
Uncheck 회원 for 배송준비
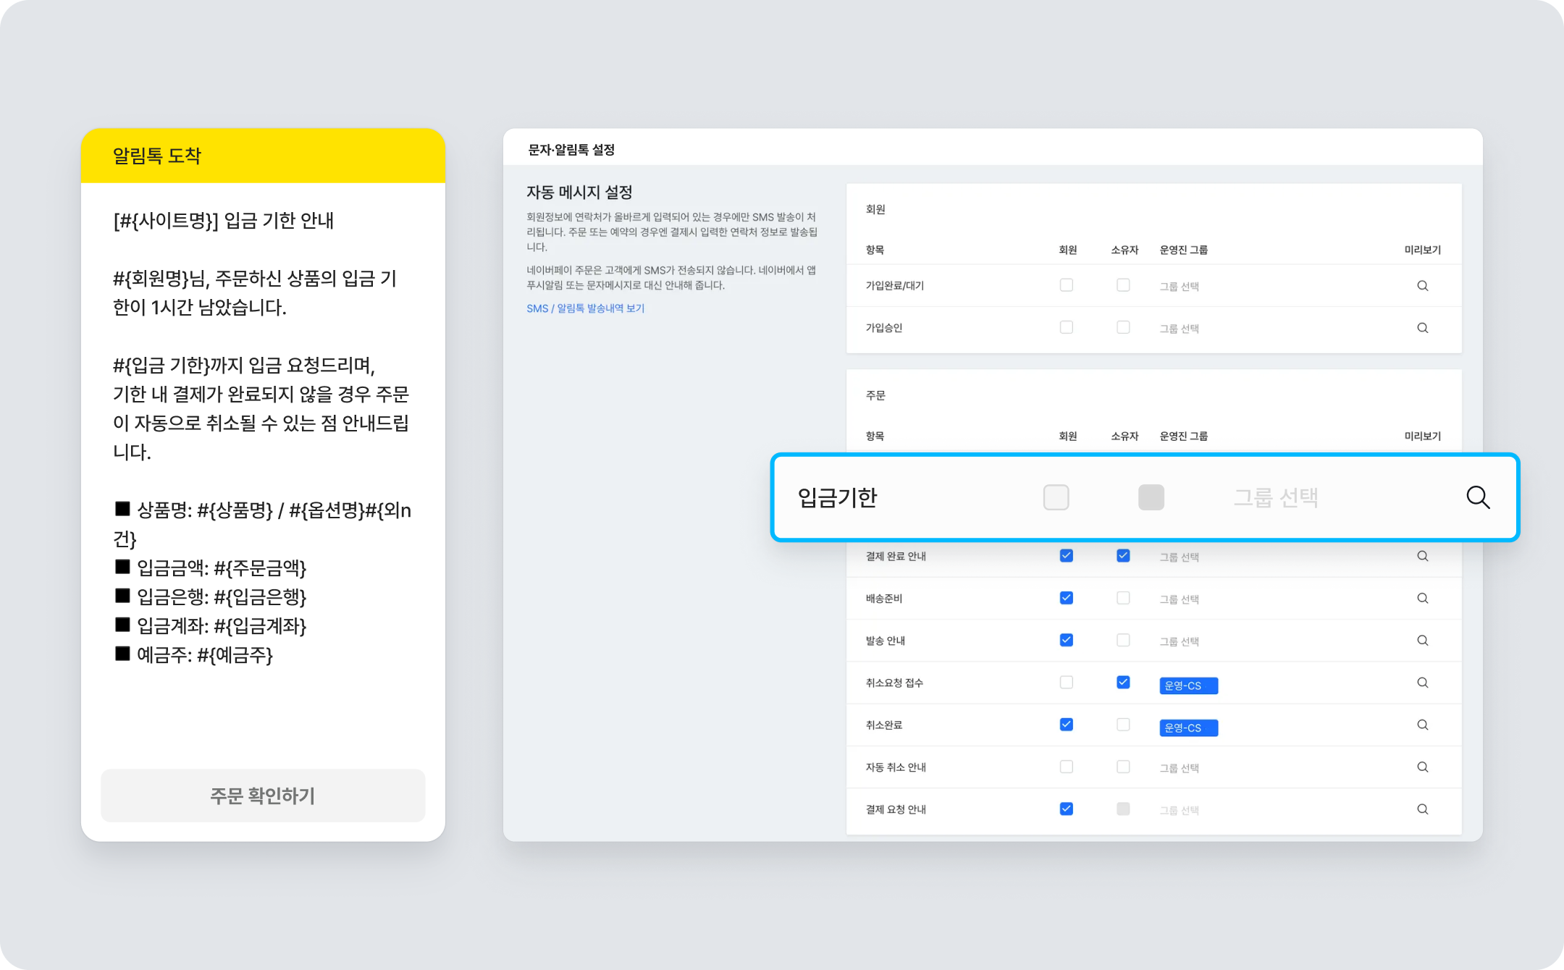[1066, 598]
